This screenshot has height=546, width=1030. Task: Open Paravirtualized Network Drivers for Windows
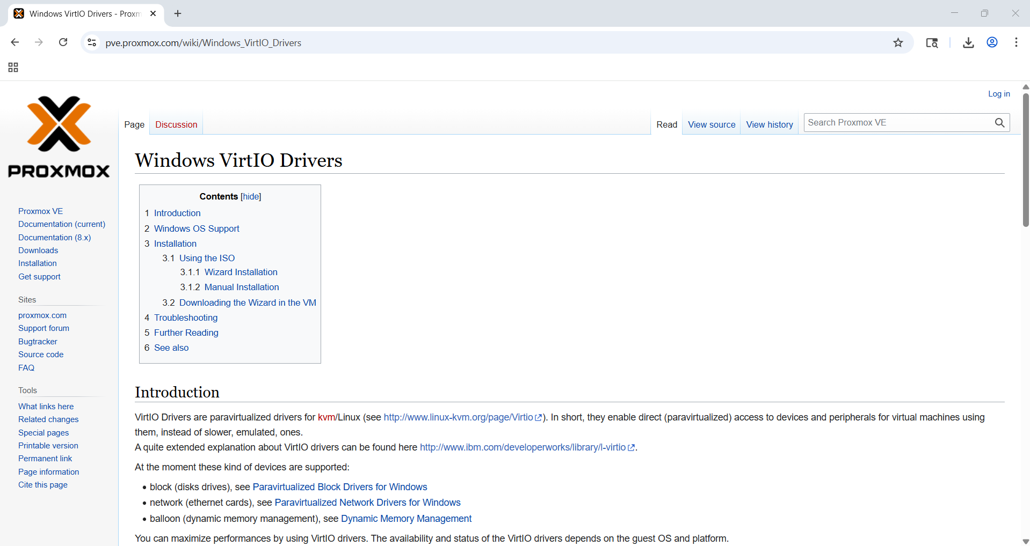367,503
